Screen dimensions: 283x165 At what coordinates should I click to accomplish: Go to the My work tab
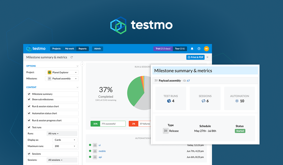[x=70, y=49]
